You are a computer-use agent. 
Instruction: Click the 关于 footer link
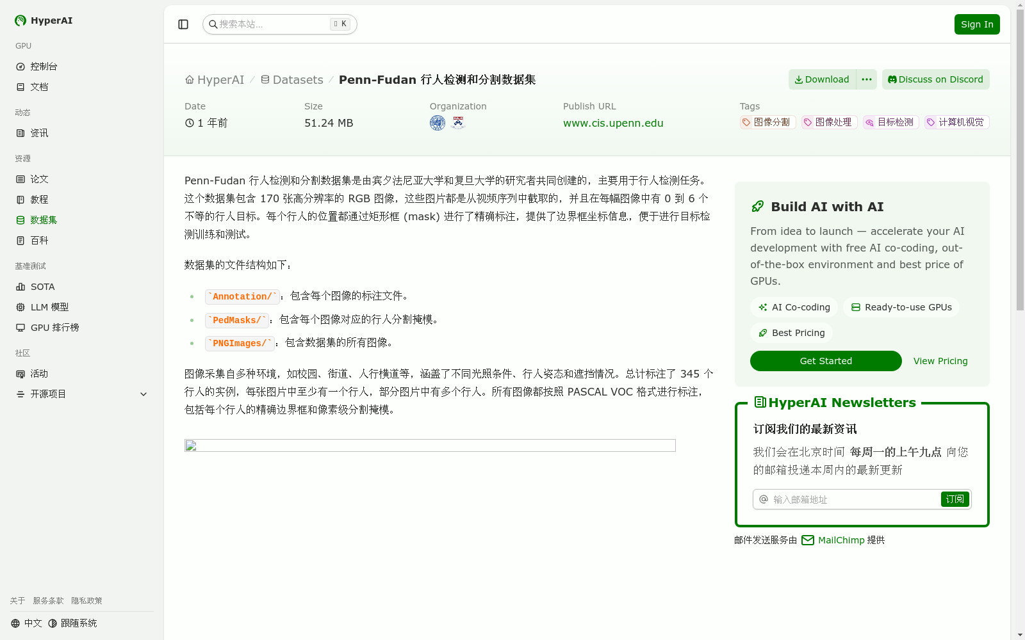click(17, 601)
